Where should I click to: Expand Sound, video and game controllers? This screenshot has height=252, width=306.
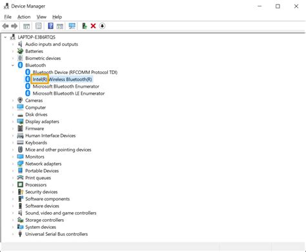[13, 213]
